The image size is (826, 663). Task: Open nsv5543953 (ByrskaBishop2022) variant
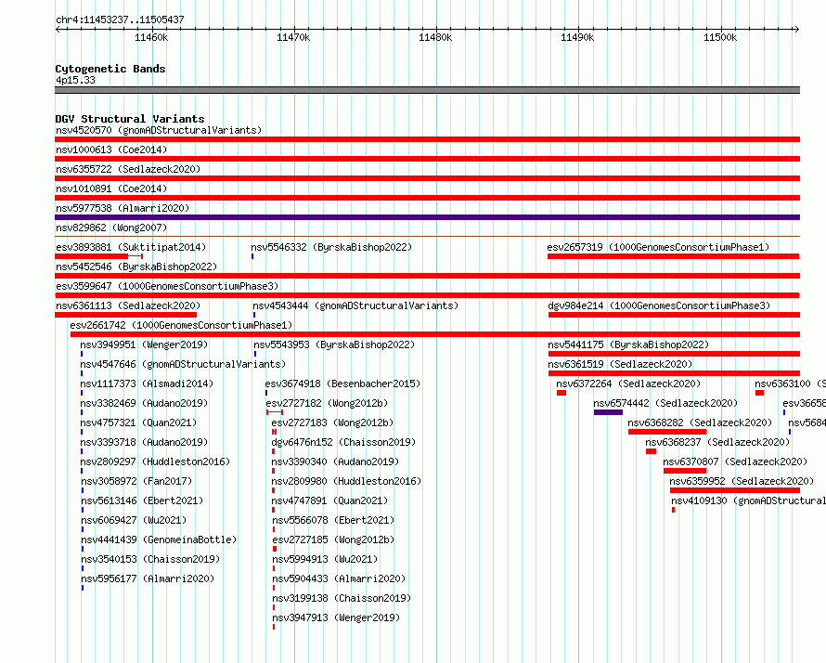click(334, 344)
